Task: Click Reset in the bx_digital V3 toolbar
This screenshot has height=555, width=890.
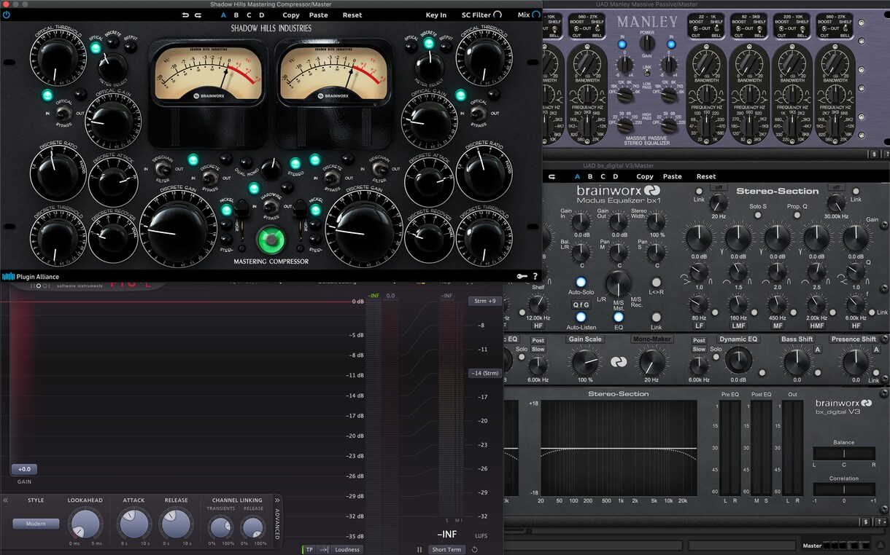Action: tap(706, 176)
